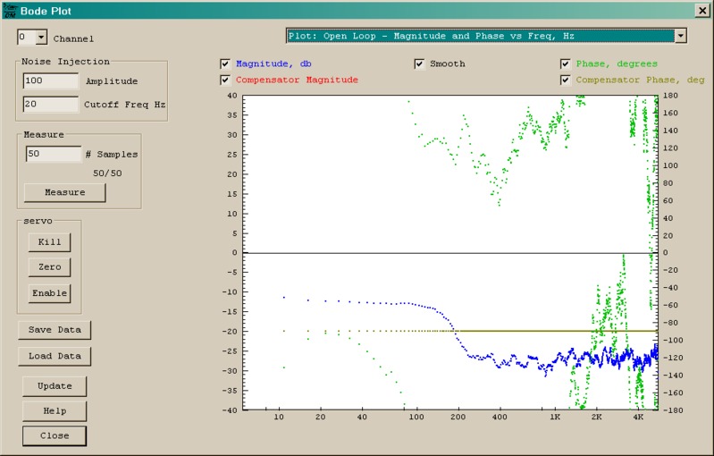This screenshot has width=714, height=456.
Task: Click the Bode Plot title bar icon
Action: (x=10, y=11)
